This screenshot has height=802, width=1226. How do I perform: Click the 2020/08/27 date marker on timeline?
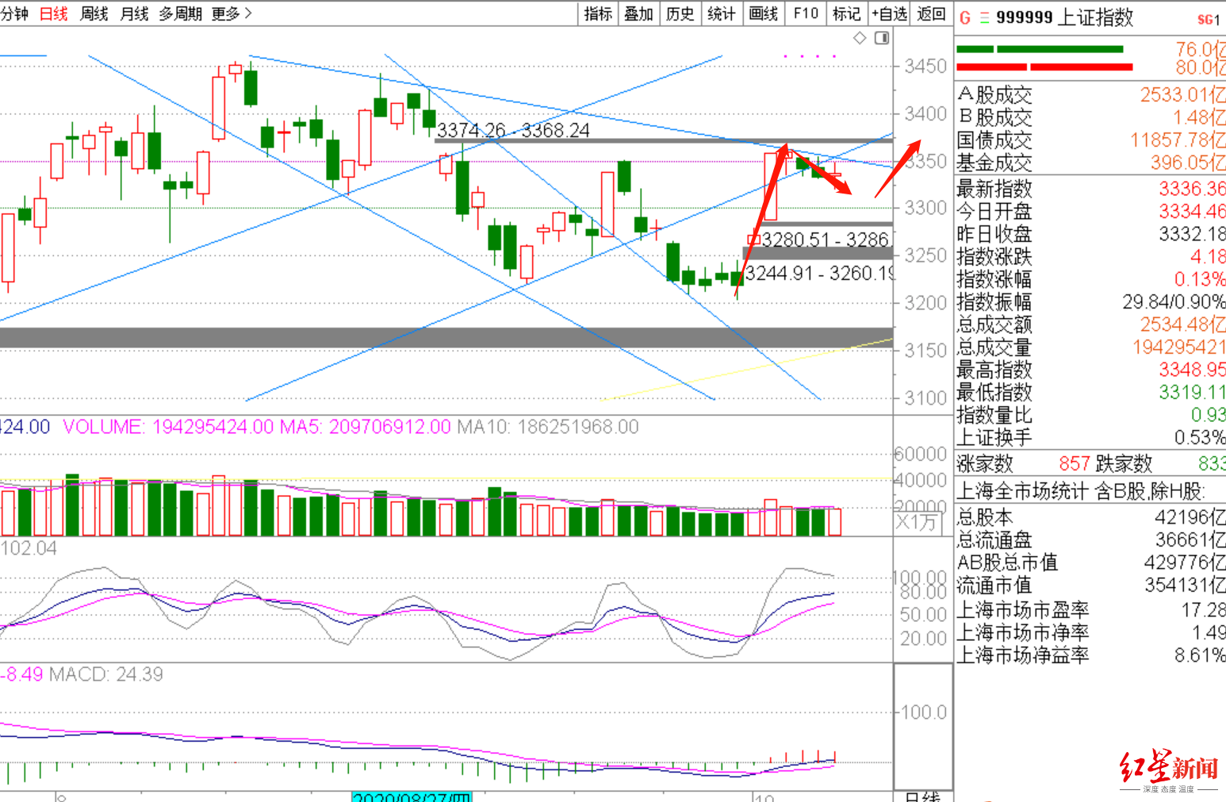click(x=412, y=796)
